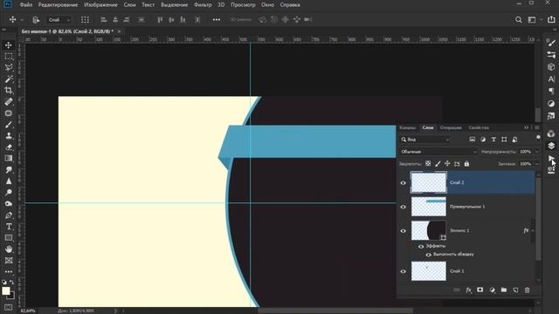Select the Horizontal Type tool

click(9, 227)
